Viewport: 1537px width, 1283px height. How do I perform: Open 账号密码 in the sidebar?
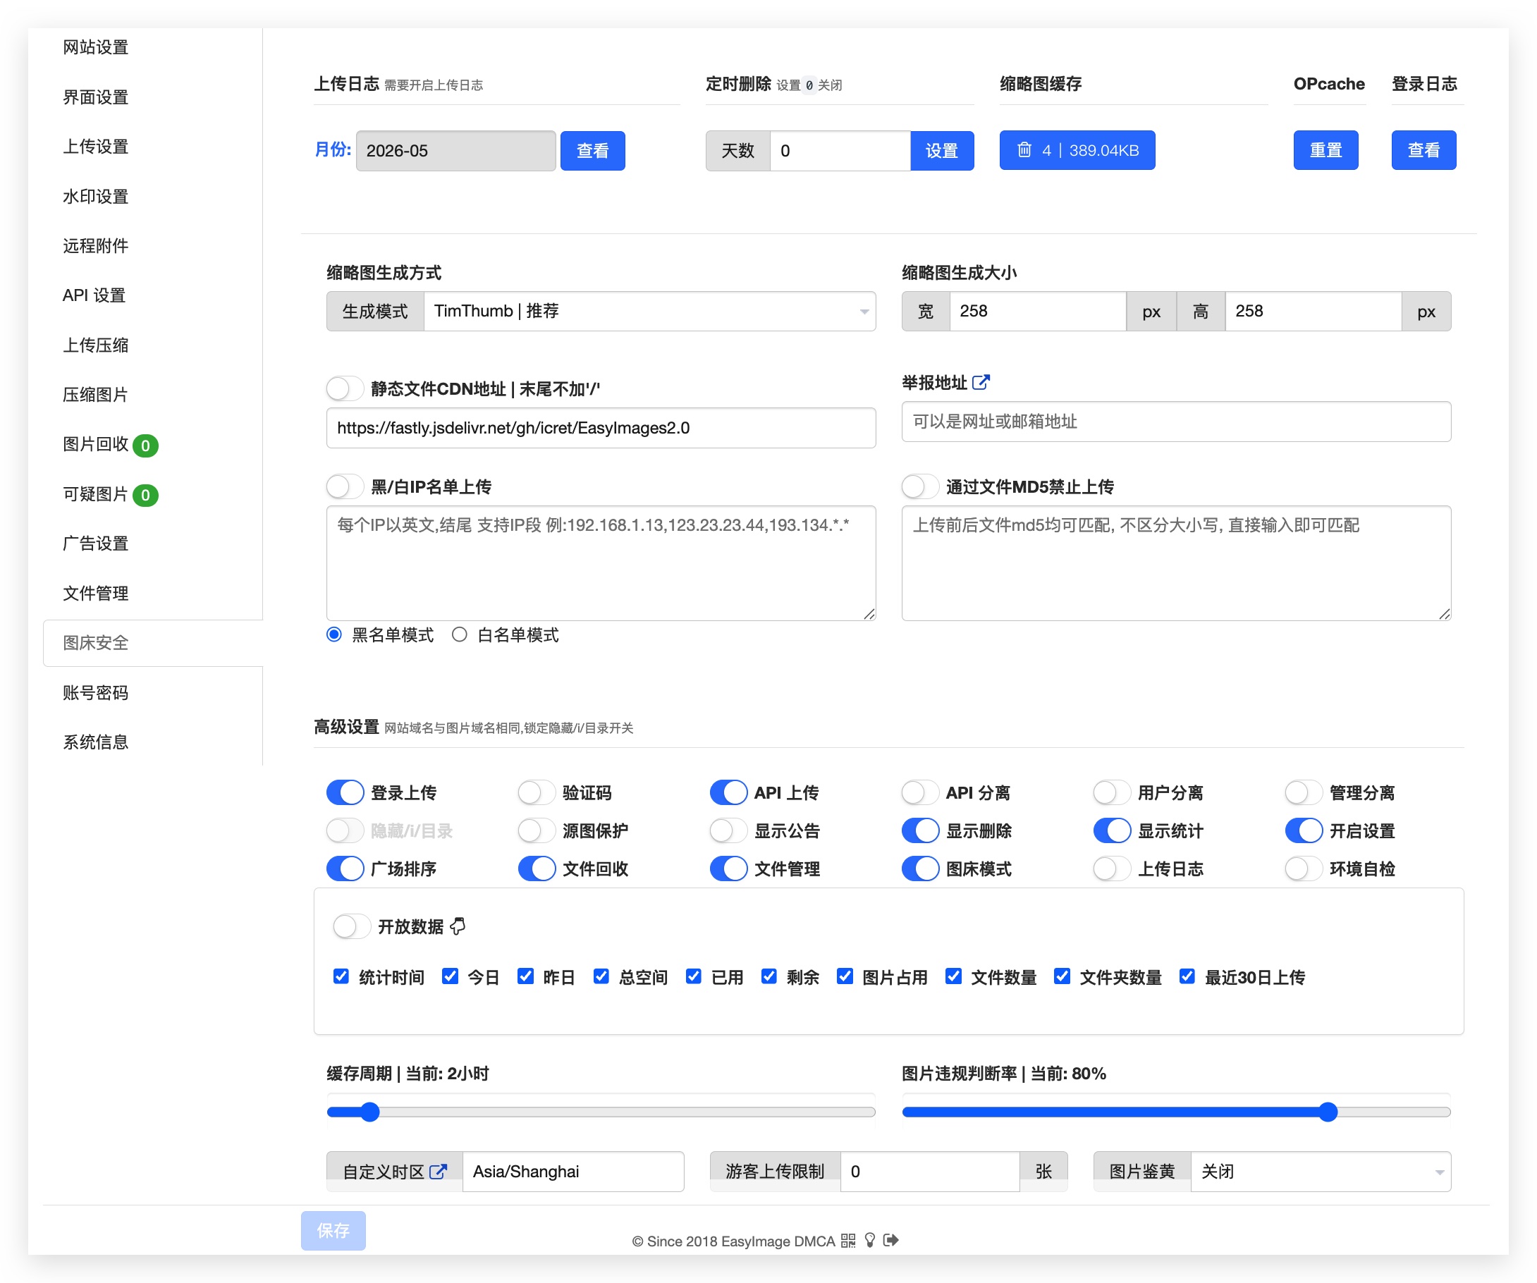[x=96, y=692]
